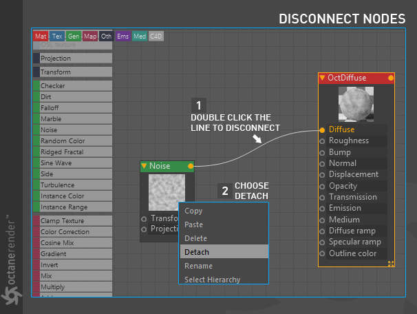Collapse the OctDiffuse node with its triangle

pyautogui.click(x=322, y=78)
